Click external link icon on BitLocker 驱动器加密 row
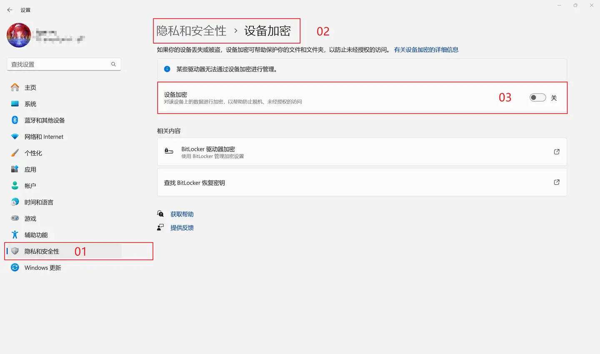Image resolution: width=600 pixels, height=354 pixels. point(557,152)
